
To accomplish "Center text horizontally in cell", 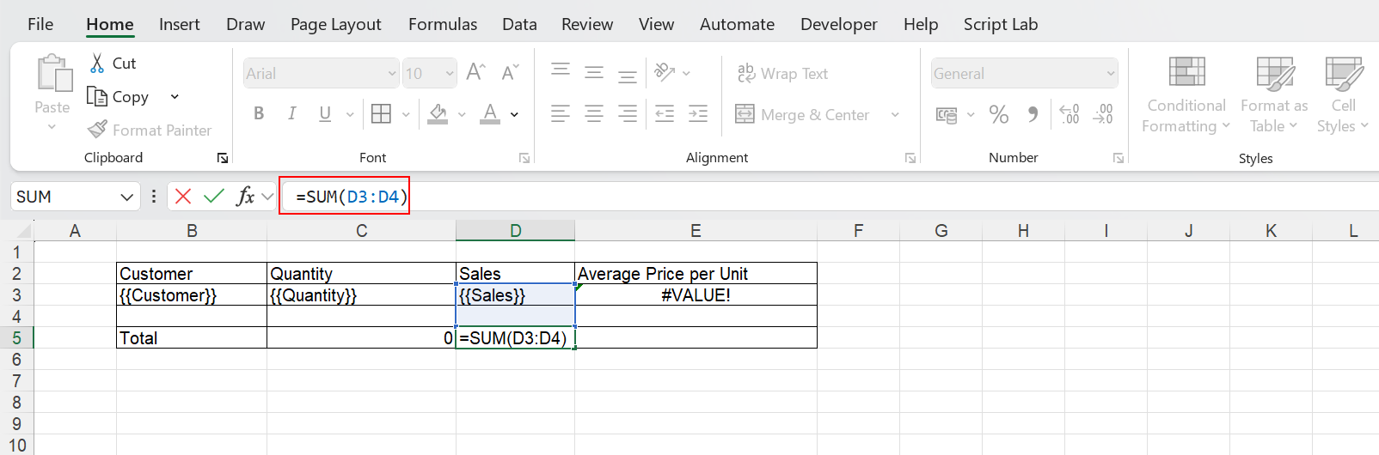I will coord(594,113).
